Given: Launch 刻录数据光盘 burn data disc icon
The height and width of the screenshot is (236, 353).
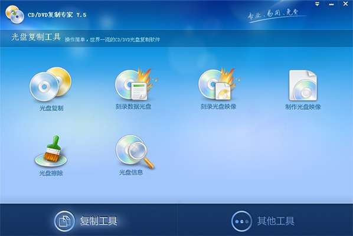Looking at the screenshot, I should point(136,84).
